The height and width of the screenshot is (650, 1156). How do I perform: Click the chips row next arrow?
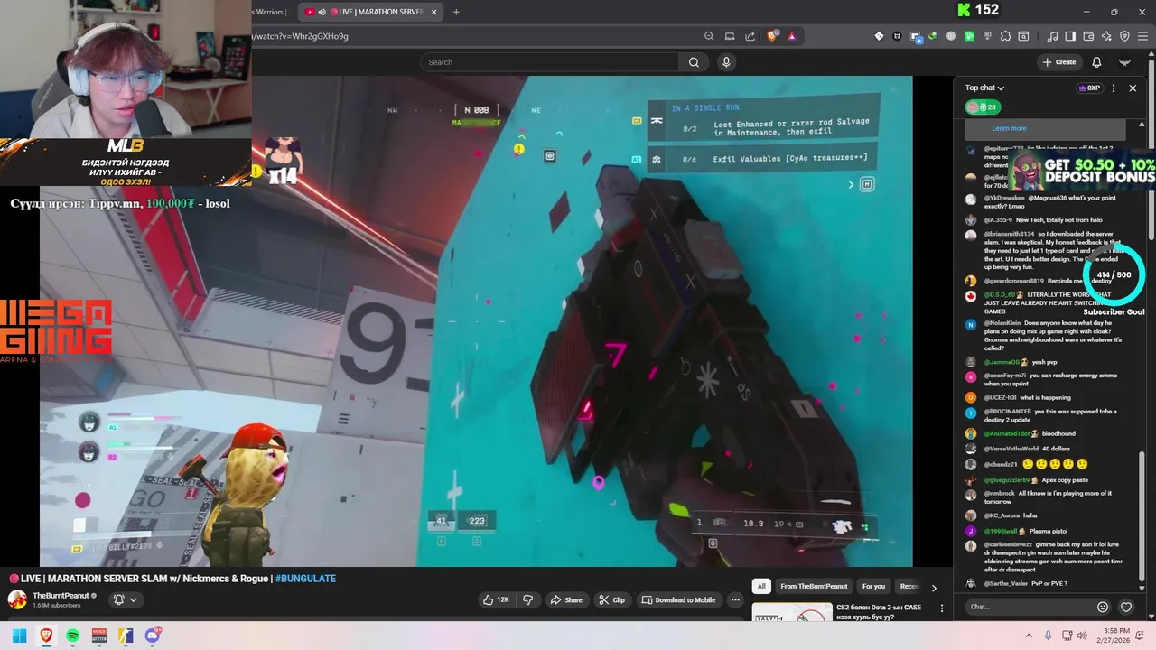click(934, 587)
